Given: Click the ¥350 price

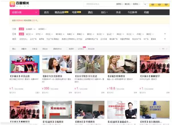Looking at the screenshot, I should click(46, 88).
